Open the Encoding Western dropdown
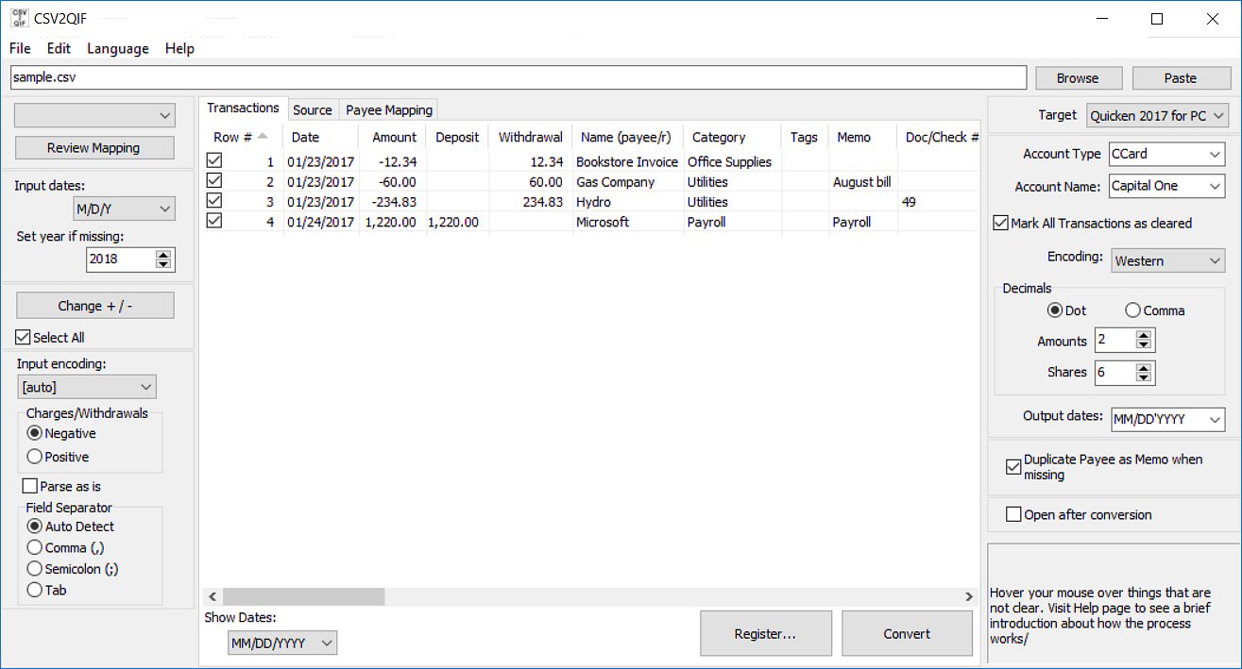 coord(1167,260)
